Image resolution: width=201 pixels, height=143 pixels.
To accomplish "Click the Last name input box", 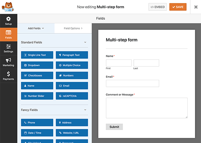I will 146,63.
